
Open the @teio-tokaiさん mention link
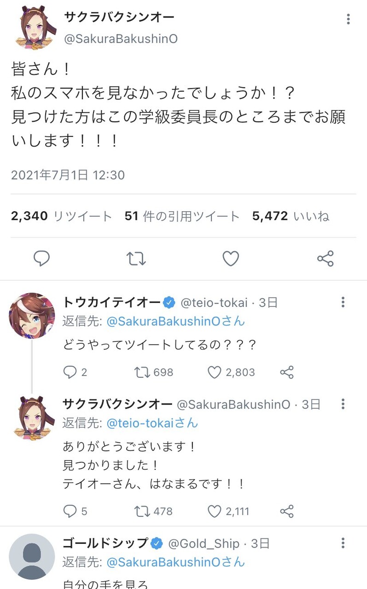152,422
